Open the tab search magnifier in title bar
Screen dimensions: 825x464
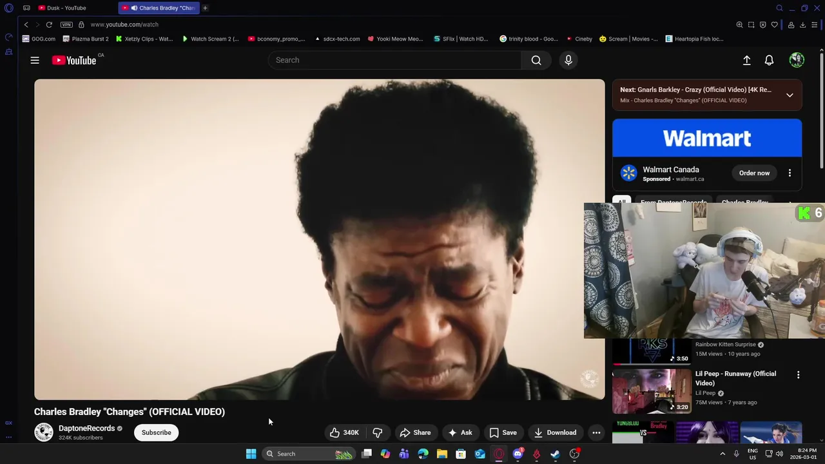(x=779, y=8)
